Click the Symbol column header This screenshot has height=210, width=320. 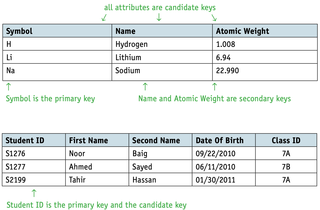[x=57, y=31]
